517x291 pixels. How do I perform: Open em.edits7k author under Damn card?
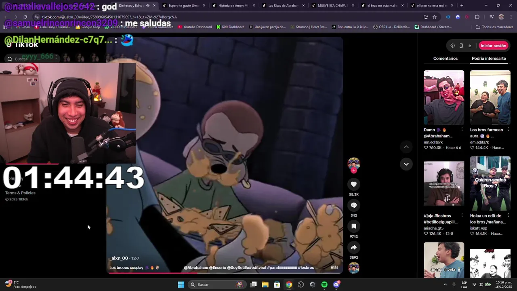433,142
